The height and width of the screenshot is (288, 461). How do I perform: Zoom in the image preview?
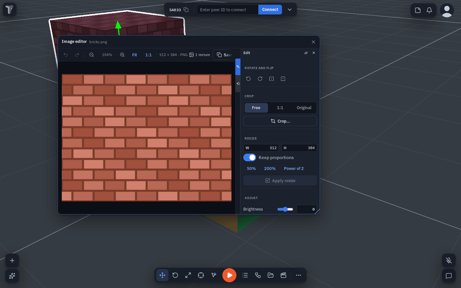click(122, 55)
